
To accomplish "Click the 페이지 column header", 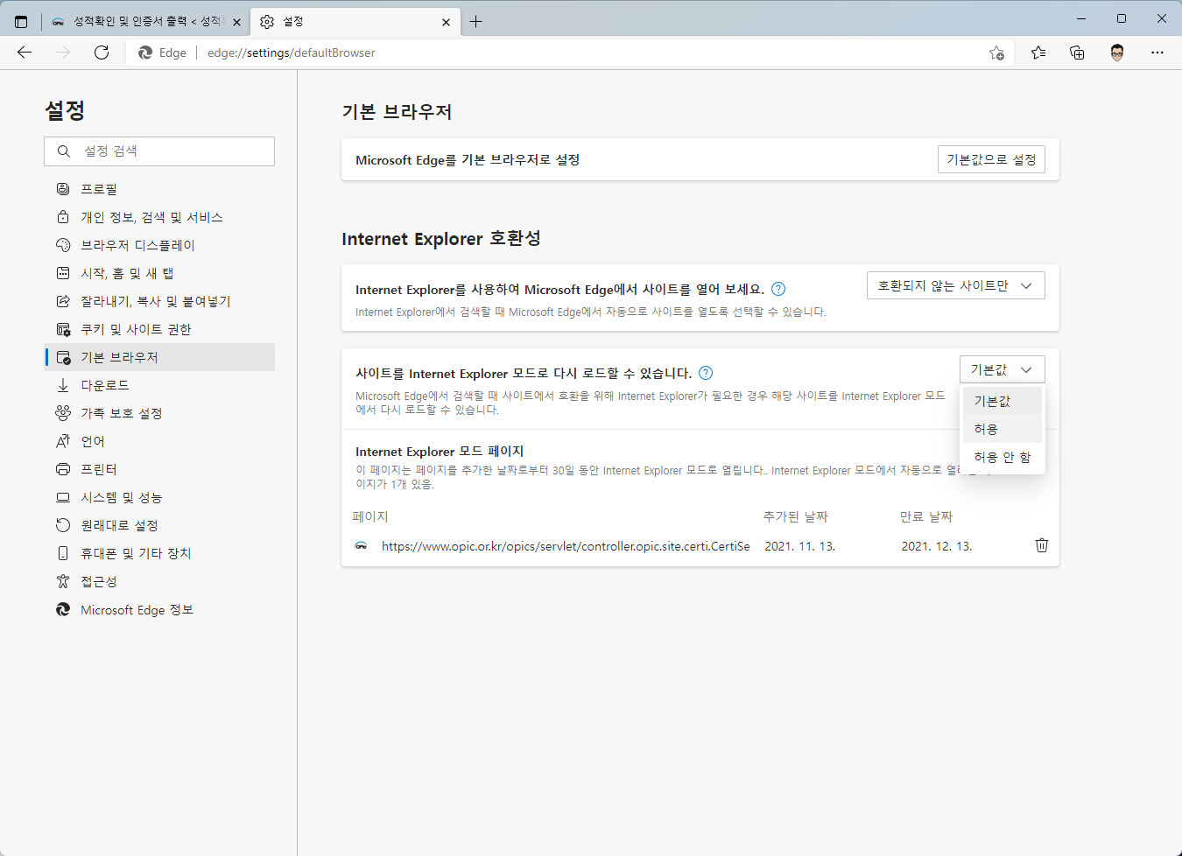I will coord(370,517).
